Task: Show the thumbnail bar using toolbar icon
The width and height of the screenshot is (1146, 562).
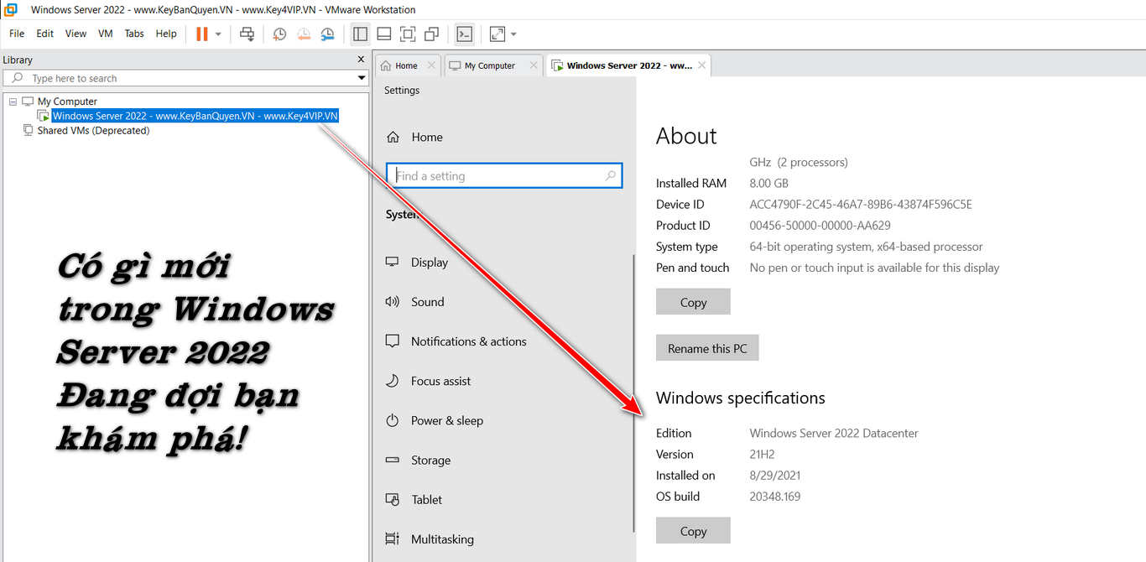Action: click(x=383, y=34)
